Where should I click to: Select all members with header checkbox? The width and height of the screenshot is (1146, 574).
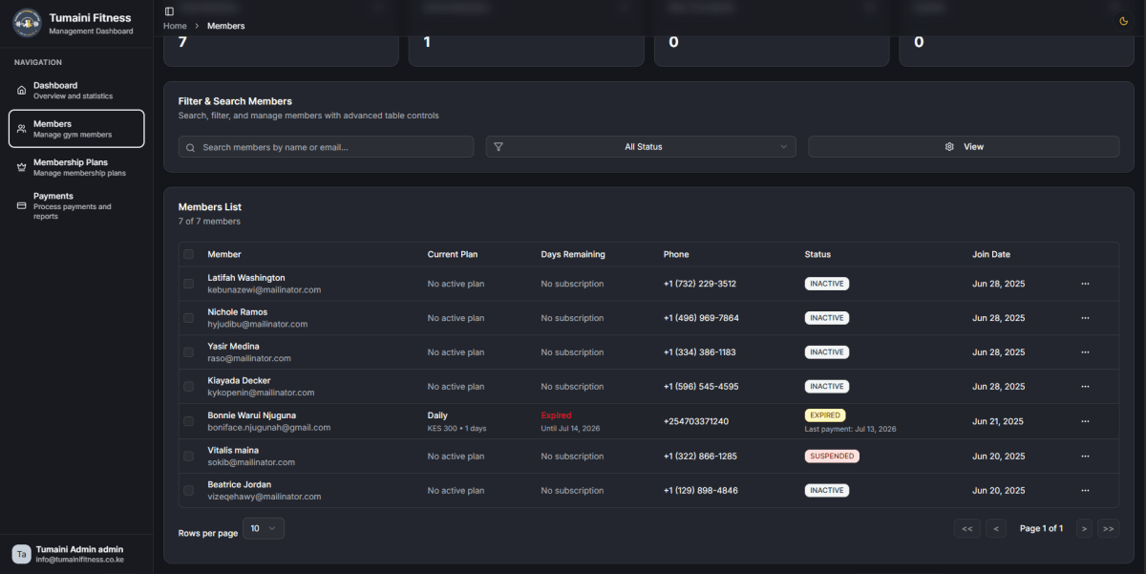(188, 254)
